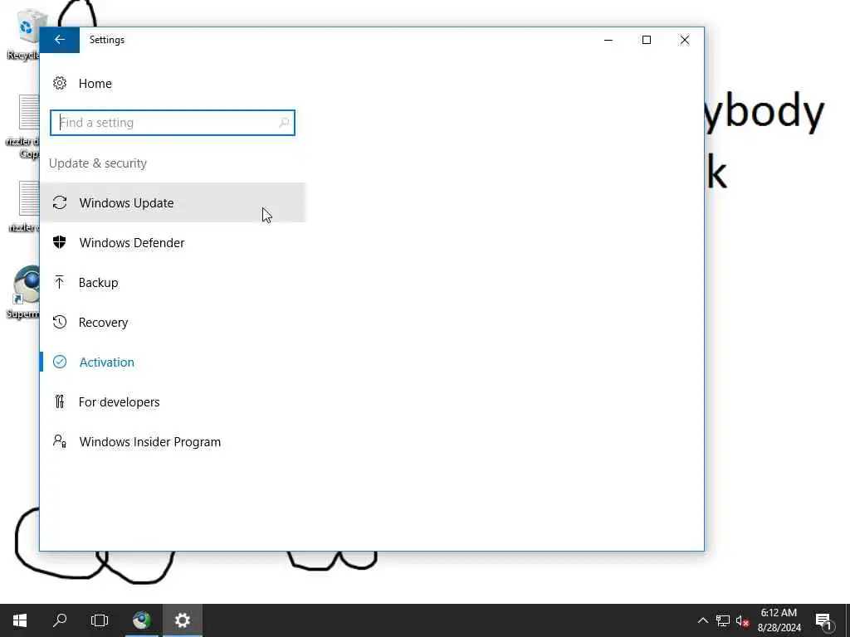Screen dimensions: 850x637
Task: Open Settings Home via gear icon
Action: point(60,83)
